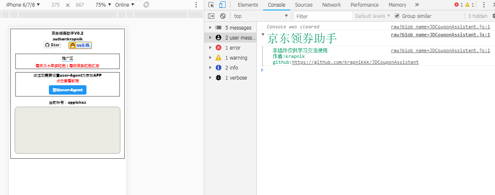495x195 pixels.
Task: Click the gray log output area
Action: (68, 130)
